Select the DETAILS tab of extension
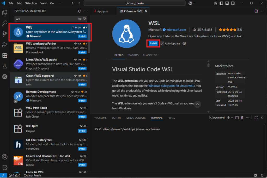This screenshot has width=267, height=178. [x=119, y=55]
